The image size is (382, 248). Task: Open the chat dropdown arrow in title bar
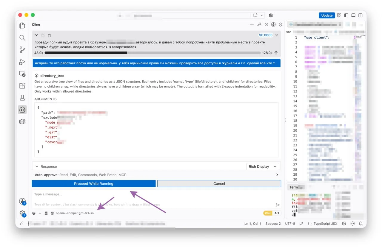coord(262,15)
